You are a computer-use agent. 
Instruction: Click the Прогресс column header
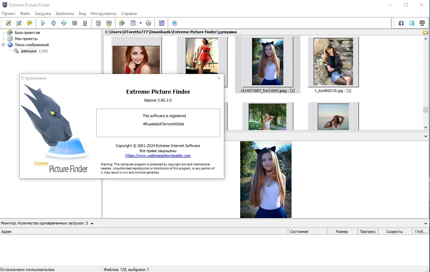click(x=368, y=232)
